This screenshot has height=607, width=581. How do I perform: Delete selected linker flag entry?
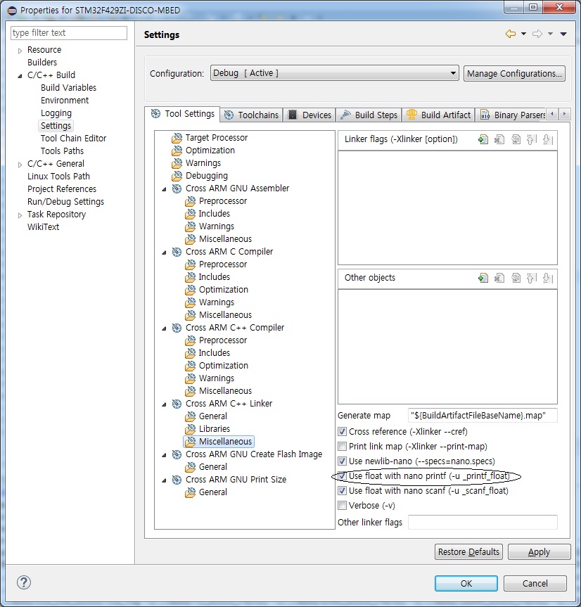[499, 139]
